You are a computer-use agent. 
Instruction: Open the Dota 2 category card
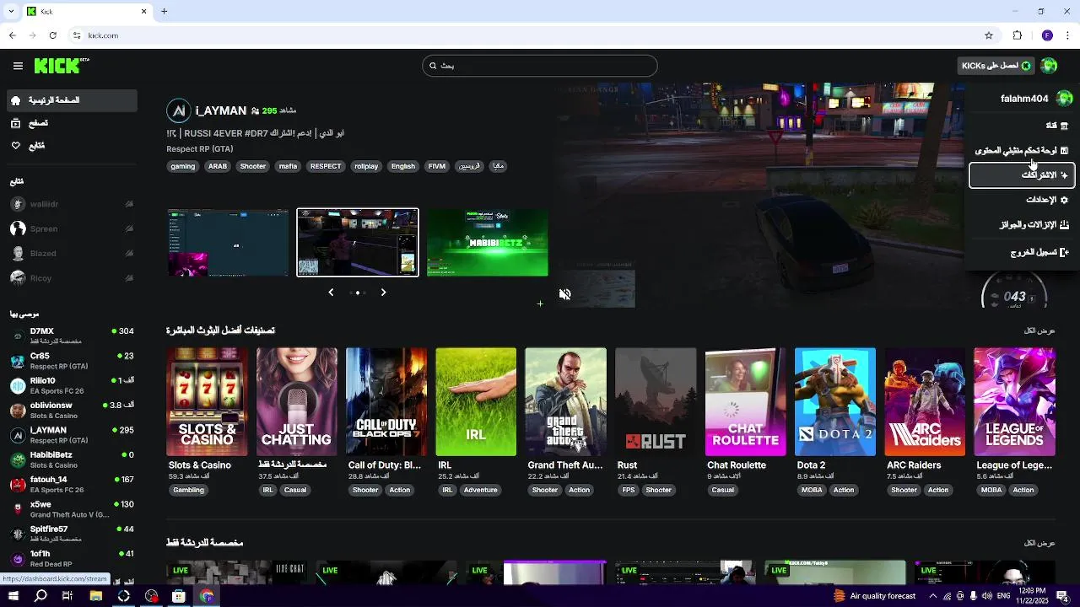[834, 402]
